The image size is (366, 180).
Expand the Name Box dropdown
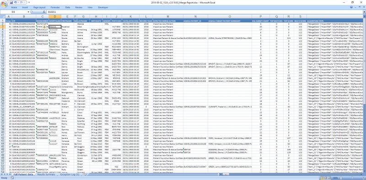(28, 12)
